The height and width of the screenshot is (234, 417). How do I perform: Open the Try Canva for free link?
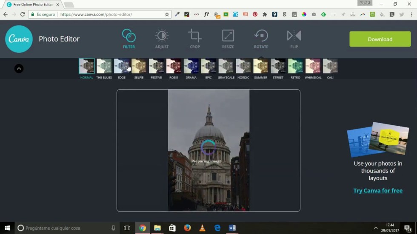pos(378,191)
